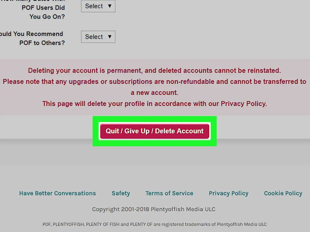Open the Cookie Policy footer link

283,193
